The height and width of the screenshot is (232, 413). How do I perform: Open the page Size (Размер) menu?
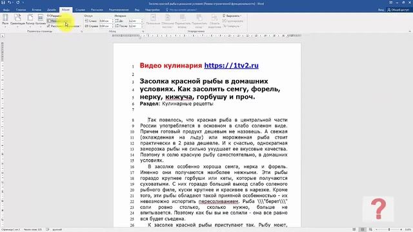pos(30,20)
